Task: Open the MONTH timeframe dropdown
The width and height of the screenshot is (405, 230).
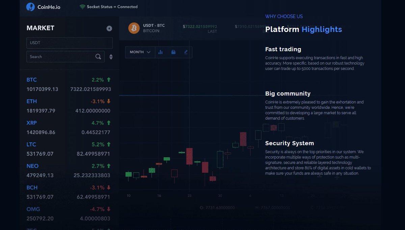Action: tap(140, 52)
